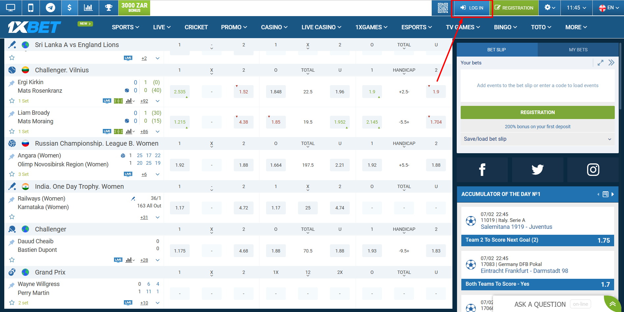The image size is (624, 312).
Task: Click the NEW badge beside the logo
Action: point(85,24)
